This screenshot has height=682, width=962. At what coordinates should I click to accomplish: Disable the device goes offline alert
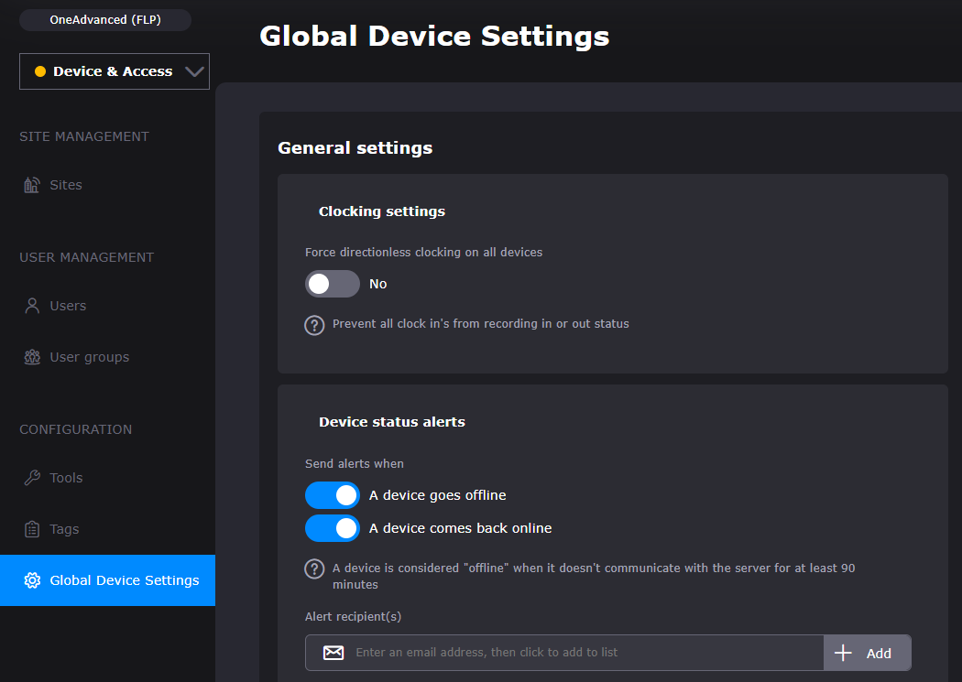332,495
